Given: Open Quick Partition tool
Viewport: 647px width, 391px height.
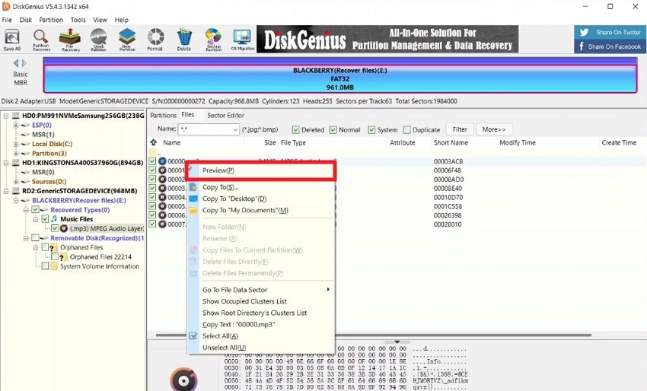Looking at the screenshot, I should click(99, 40).
